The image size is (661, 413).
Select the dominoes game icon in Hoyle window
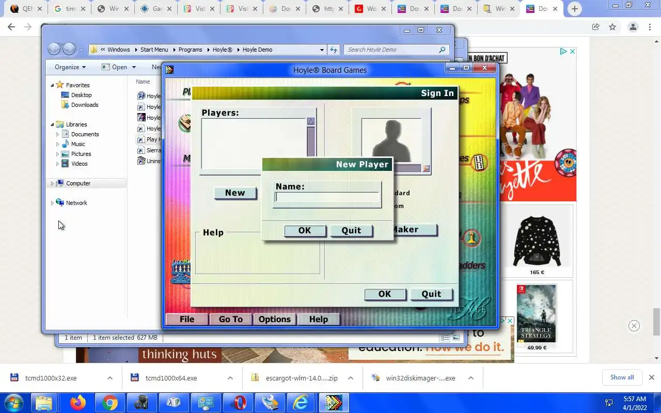tap(479, 162)
